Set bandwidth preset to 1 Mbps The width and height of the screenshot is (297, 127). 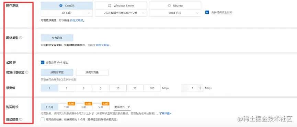tap(49, 88)
